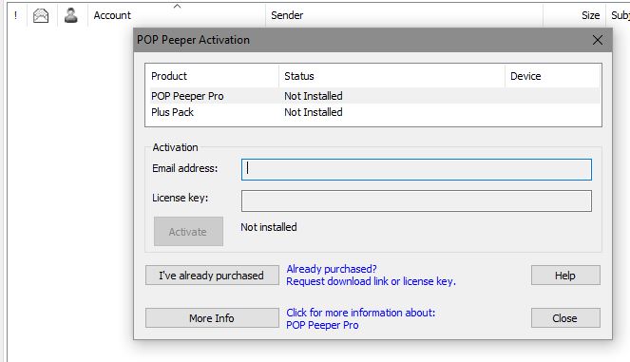This screenshot has height=362, width=630.
Task: Click the person contact column icon
Action: pyautogui.click(x=70, y=15)
